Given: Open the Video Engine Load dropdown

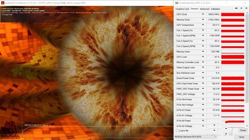Looking at the screenshot, I should [x=203, y=67].
